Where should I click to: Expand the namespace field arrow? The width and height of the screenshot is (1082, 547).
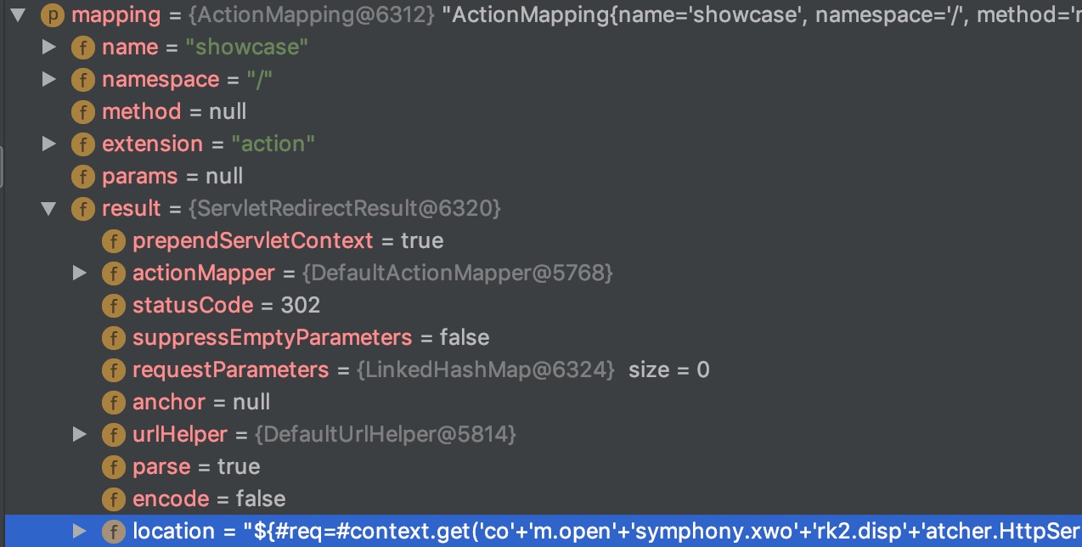click(50, 79)
